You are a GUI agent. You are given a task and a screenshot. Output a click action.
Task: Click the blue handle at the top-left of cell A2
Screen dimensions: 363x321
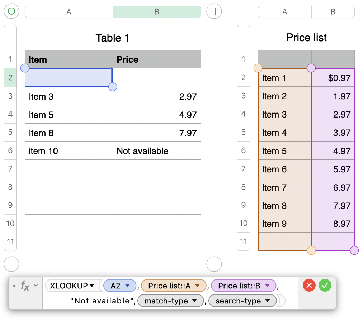tap(25, 68)
